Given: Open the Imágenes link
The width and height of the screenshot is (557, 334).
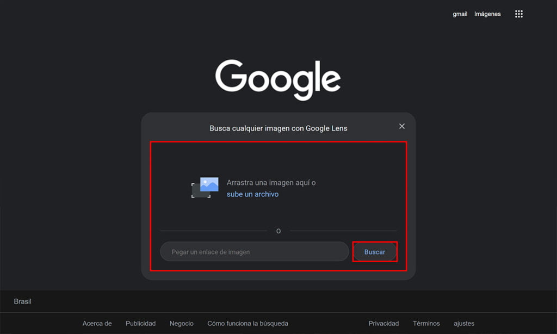Looking at the screenshot, I should point(487,14).
